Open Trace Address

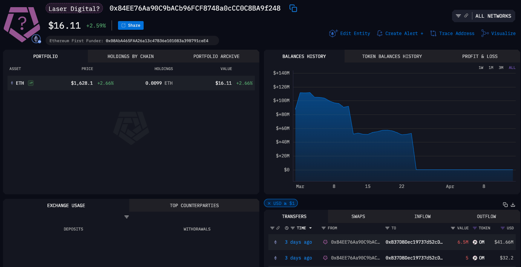(452, 33)
